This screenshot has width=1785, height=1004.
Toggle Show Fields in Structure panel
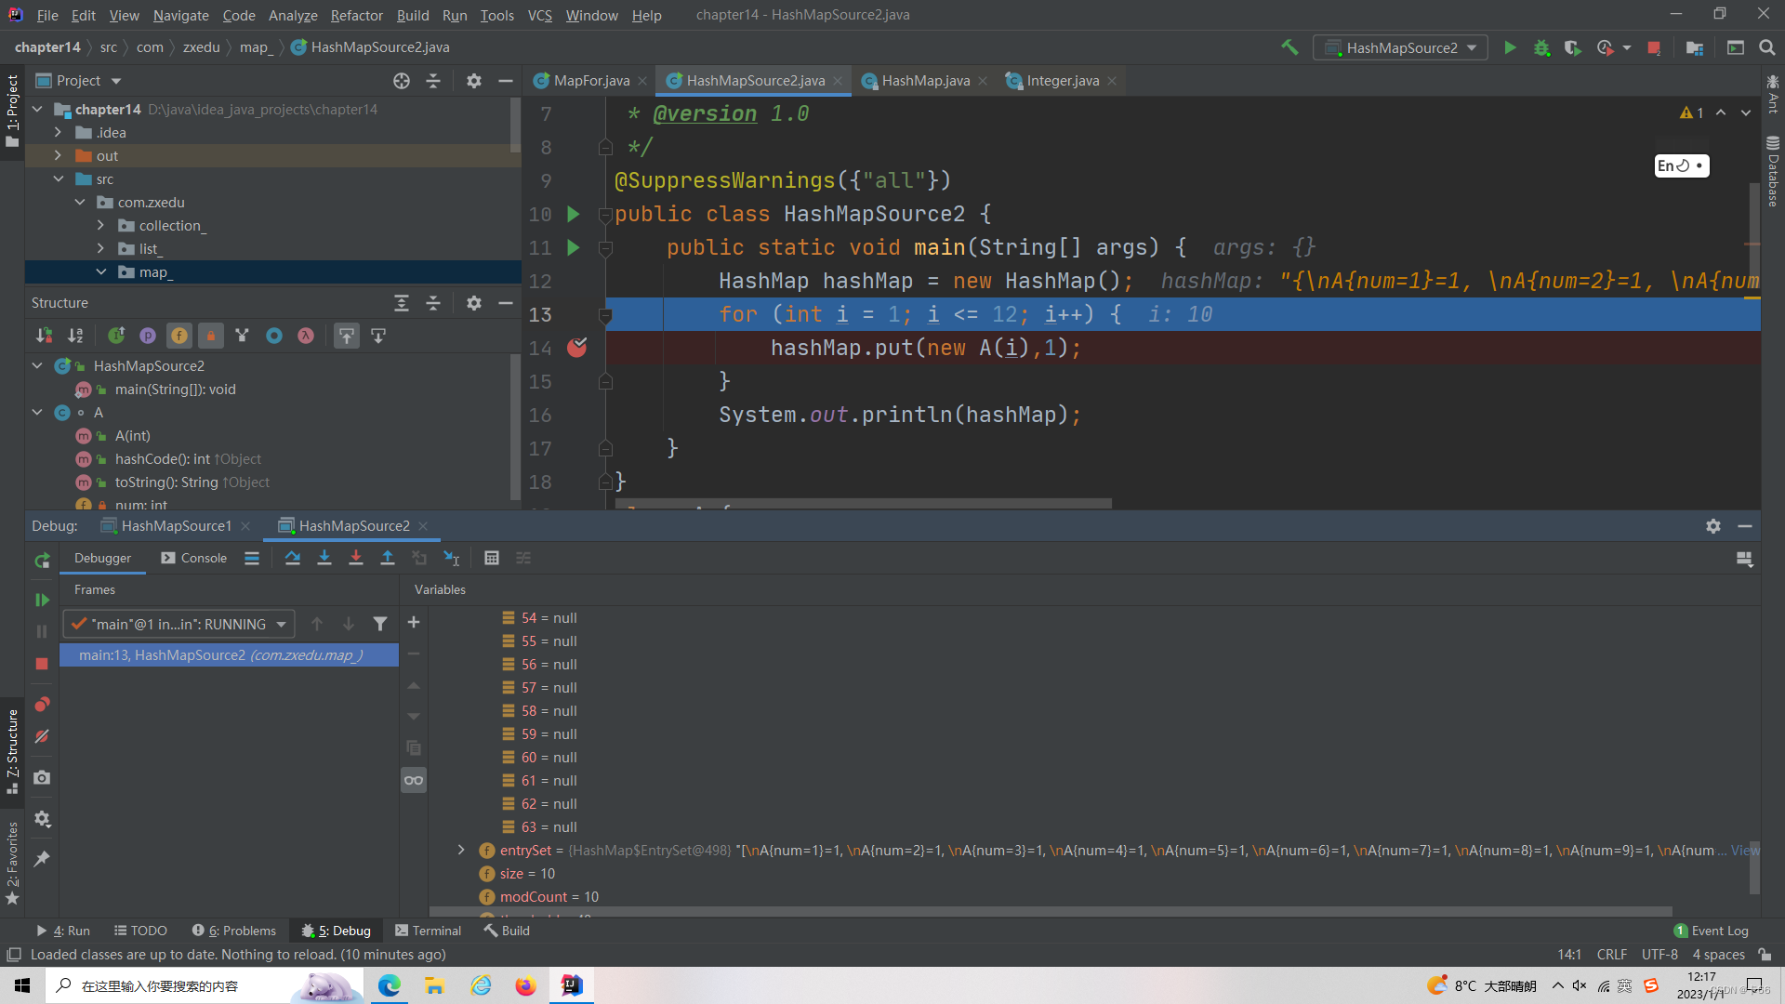point(179,336)
